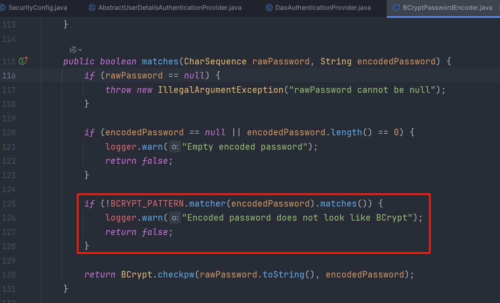Switch to the SecurityConfig.java tab
500x303 pixels.
pos(37,8)
